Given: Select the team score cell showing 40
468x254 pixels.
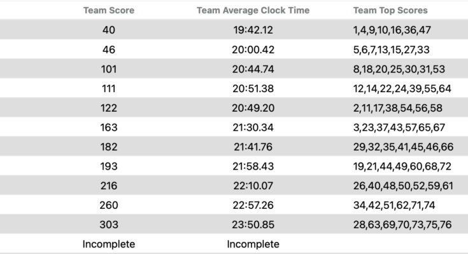Looking at the screenshot, I should point(109,29).
